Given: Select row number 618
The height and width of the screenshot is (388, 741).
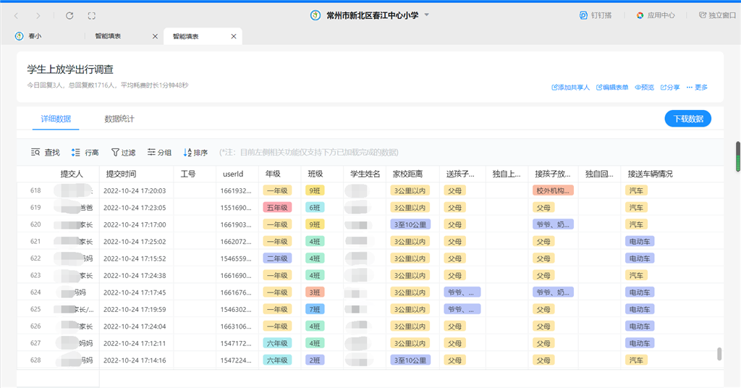Looking at the screenshot, I should coord(35,190).
